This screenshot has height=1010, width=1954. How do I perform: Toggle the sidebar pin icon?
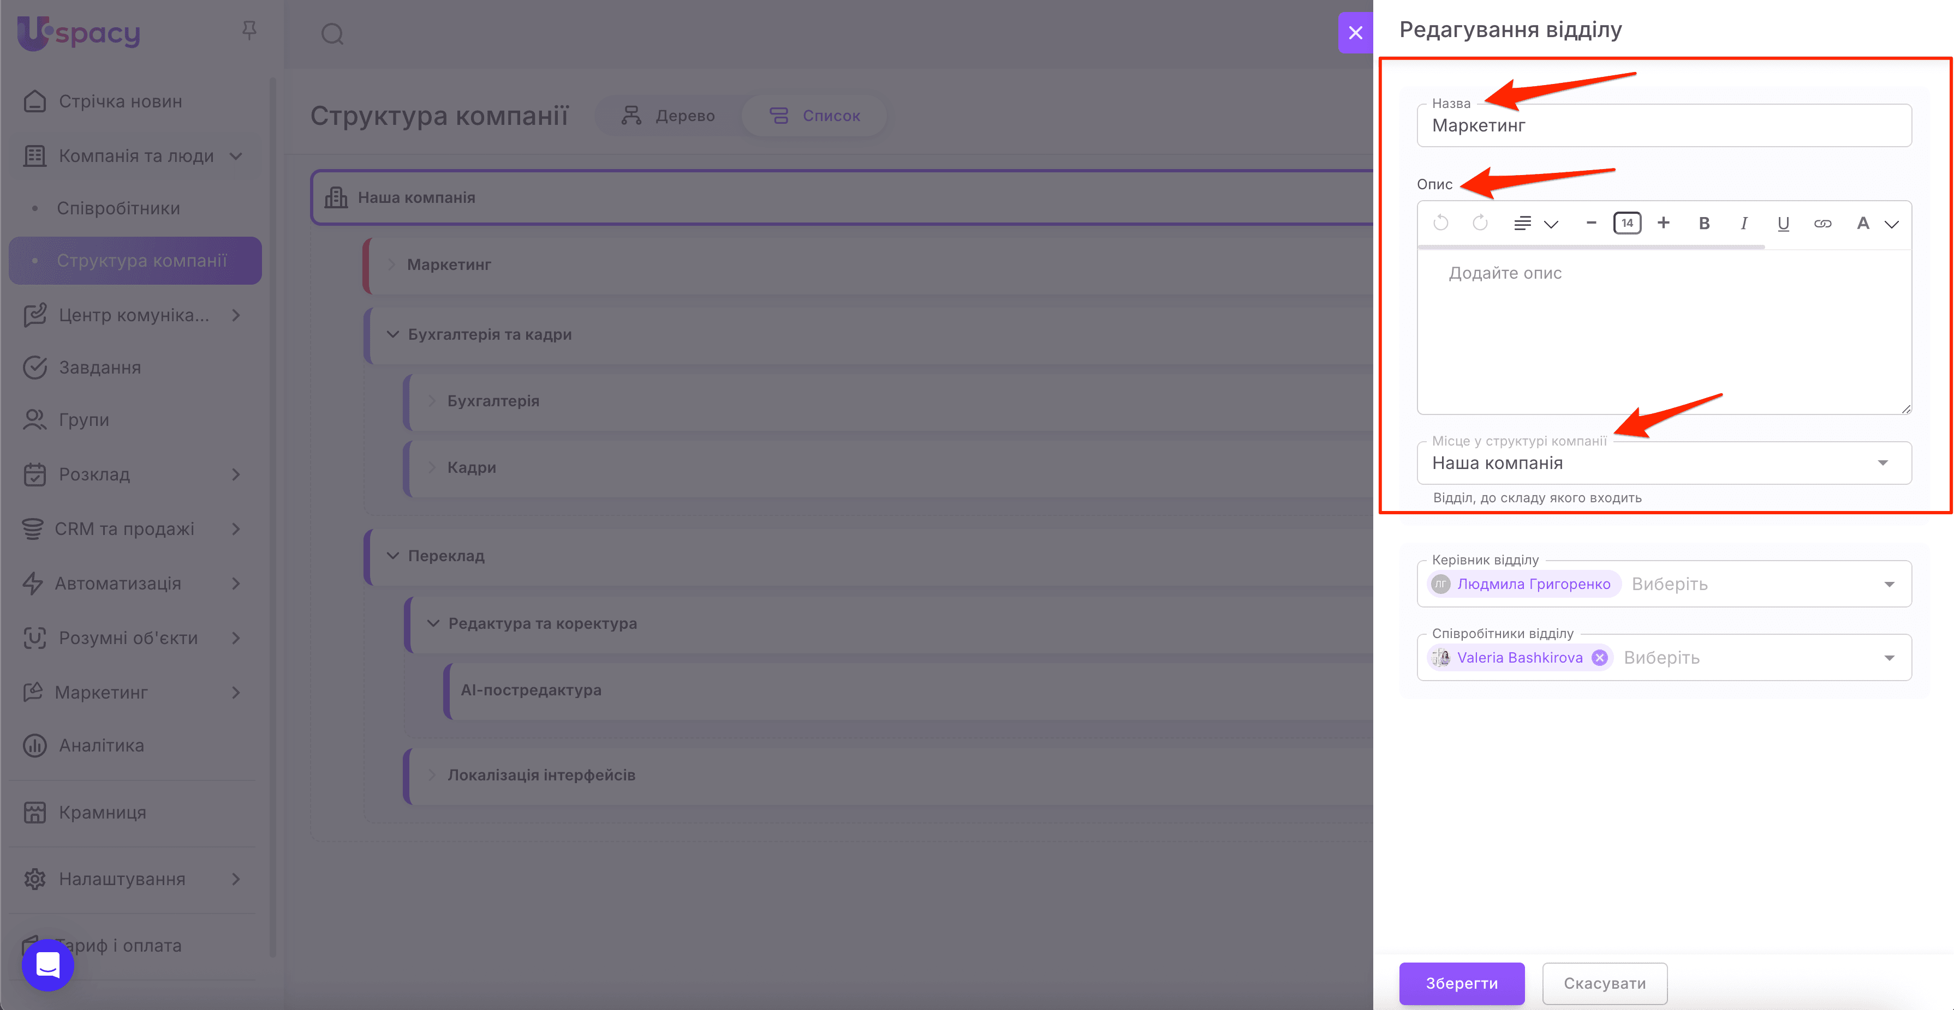click(x=249, y=31)
